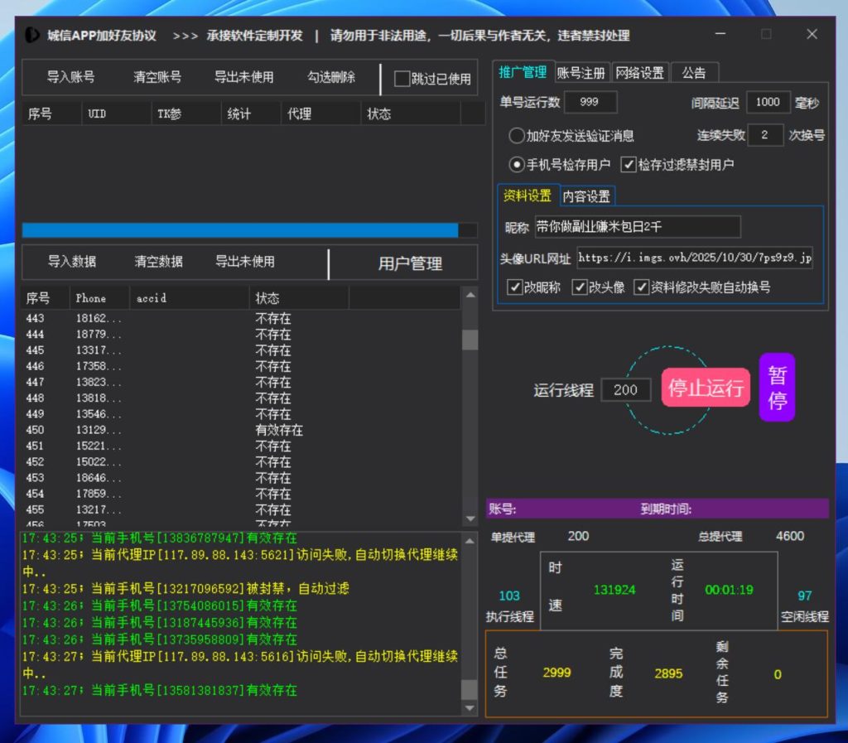Viewport: 848px width, 743px height.
Task: Click the app logo in the title bar
Action: 32,35
